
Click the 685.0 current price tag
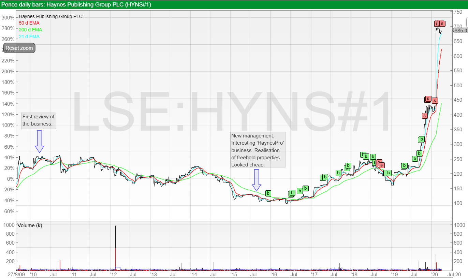coord(460,31)
